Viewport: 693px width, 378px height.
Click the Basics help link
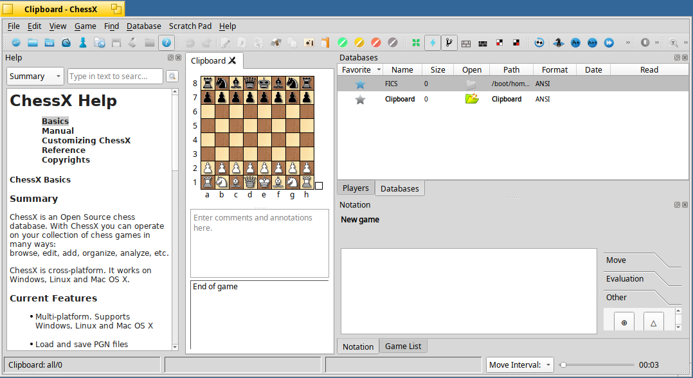pos(55,121)
